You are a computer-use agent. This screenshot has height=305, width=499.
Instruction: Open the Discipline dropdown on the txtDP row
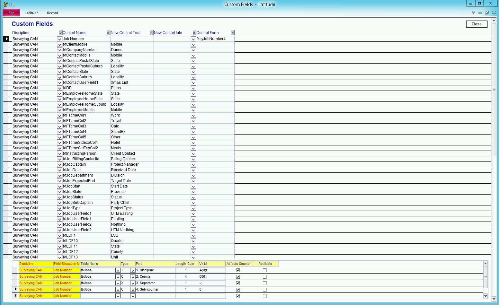click(x=59, y=88)
